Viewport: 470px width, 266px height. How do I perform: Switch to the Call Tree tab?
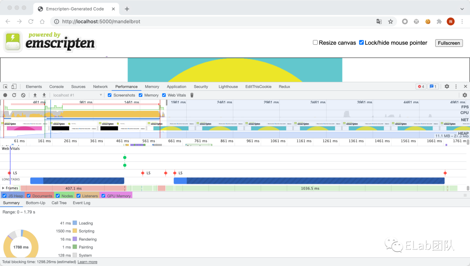[x=59, y=203]
